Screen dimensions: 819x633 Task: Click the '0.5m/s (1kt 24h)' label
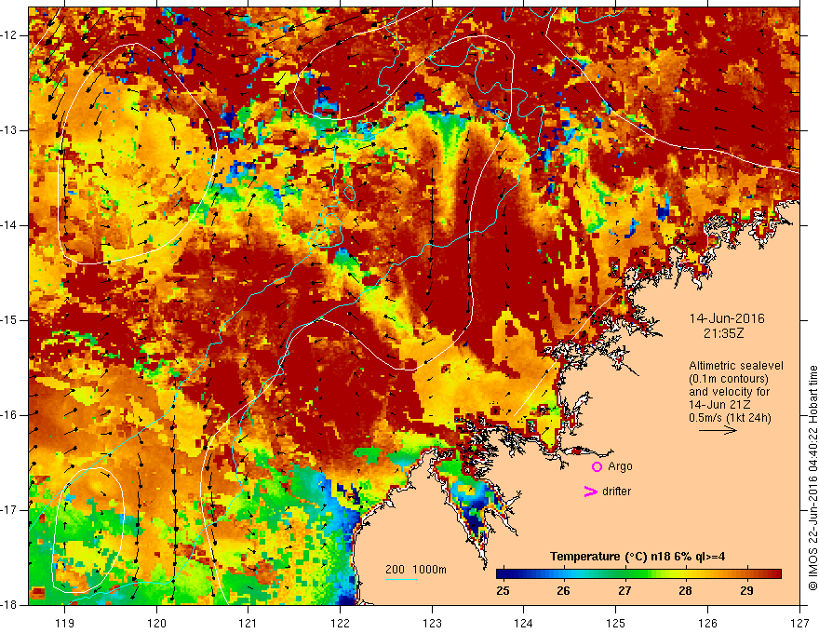(x=730, y=417)
